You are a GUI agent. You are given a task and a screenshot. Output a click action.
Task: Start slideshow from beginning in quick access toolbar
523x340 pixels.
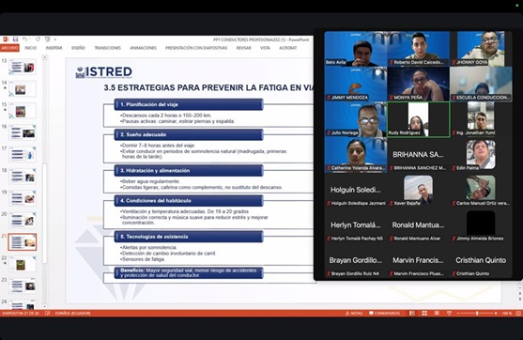click(x=47, y=39)
